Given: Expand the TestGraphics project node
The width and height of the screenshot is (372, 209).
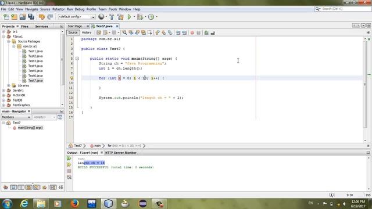Looking at the screenshot, I should pyautogui.click(x=3, y=105).
